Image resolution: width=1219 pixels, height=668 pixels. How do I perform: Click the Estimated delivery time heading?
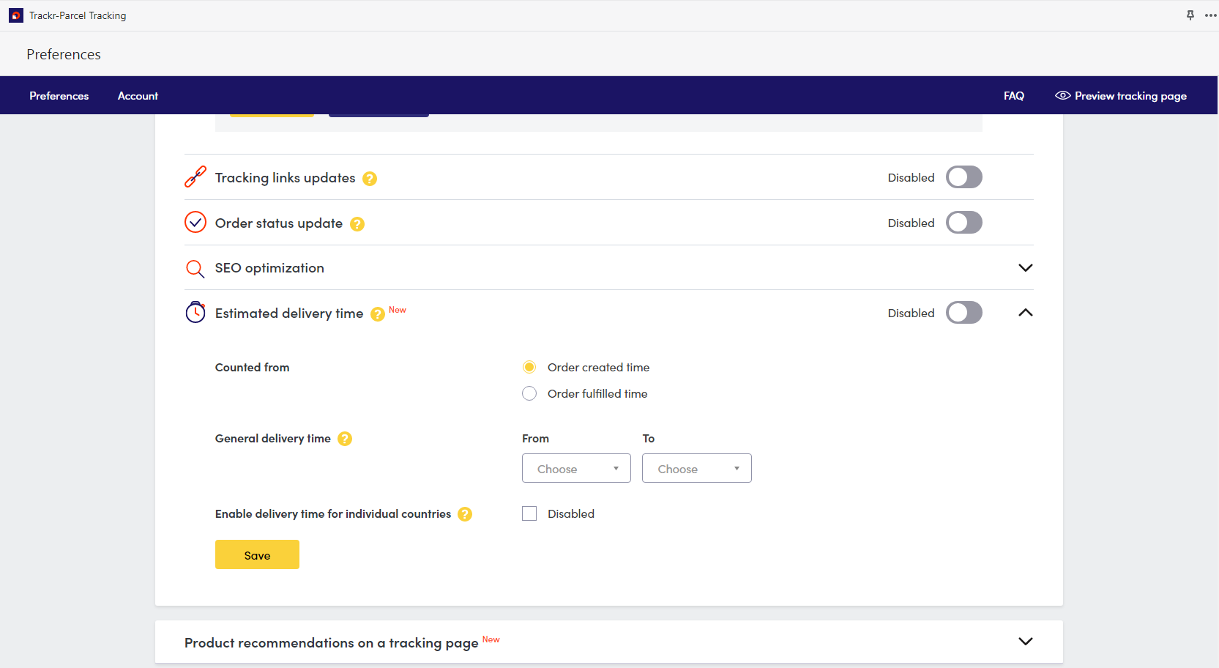[x=289, y=313]
